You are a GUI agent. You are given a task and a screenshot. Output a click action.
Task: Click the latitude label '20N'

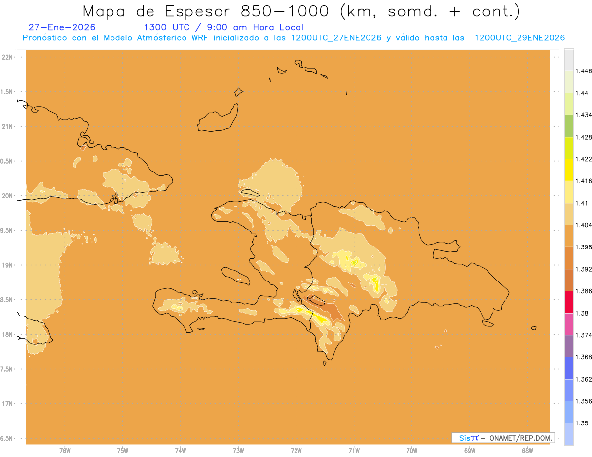coord(8,196)
